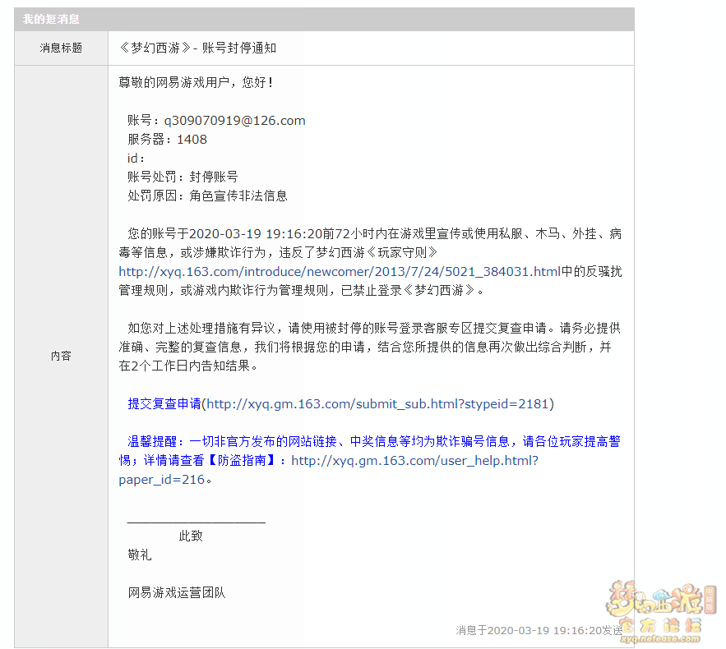Click the 【防盗指南】 text

[241, 461]
